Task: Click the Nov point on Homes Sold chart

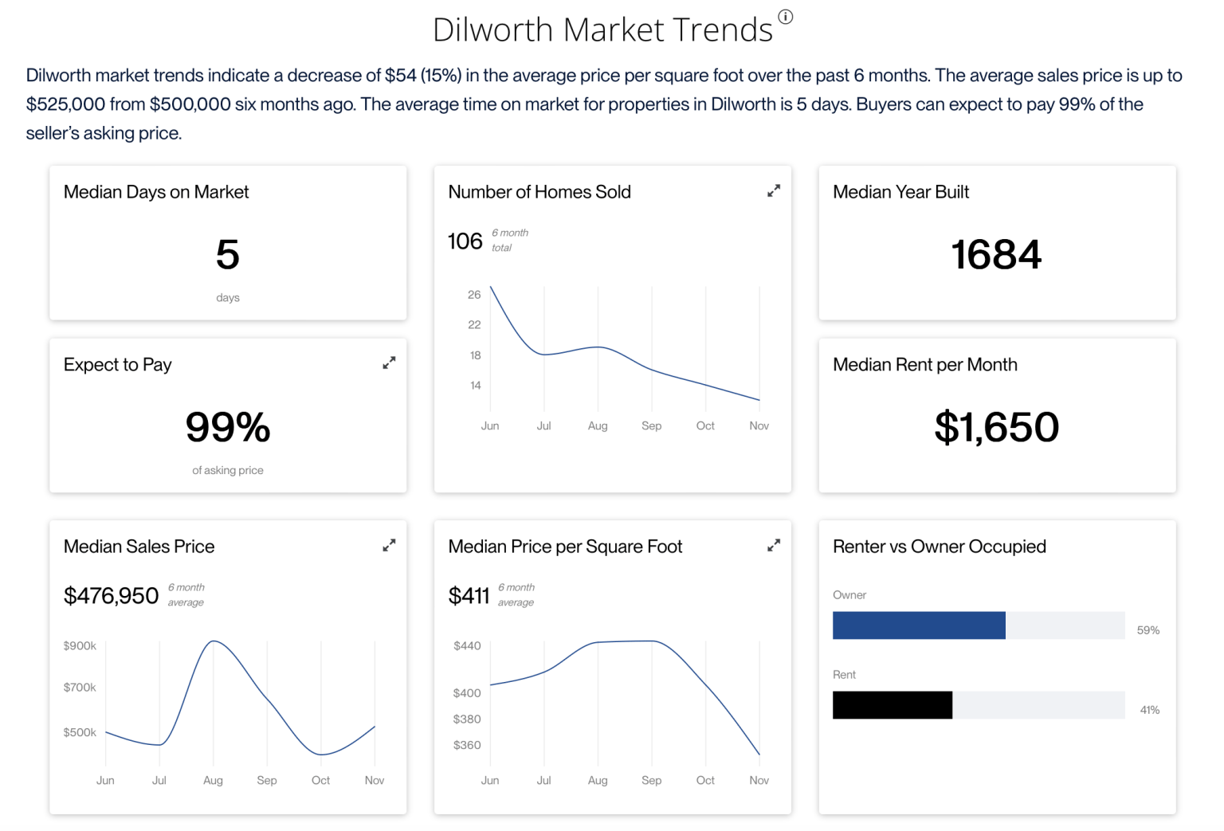Action: point(759,400)
